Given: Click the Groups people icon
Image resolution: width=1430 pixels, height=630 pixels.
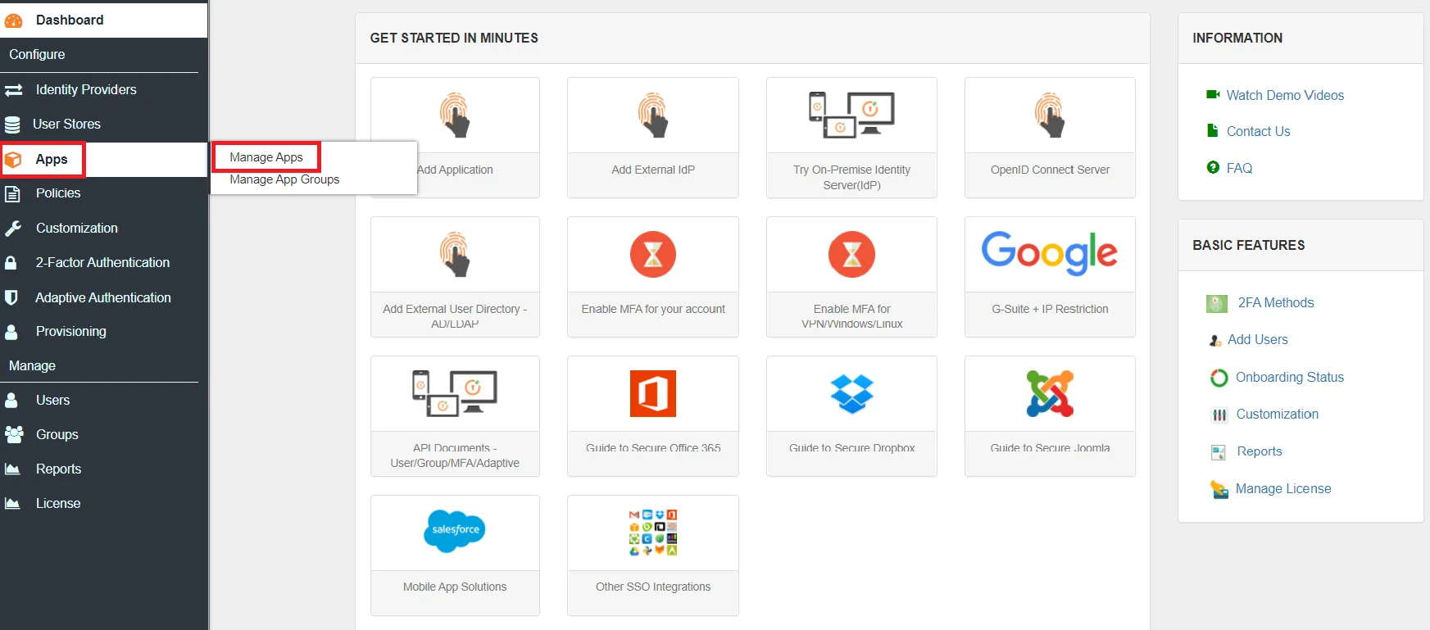Looking at the screenshot, I should 14,434.
